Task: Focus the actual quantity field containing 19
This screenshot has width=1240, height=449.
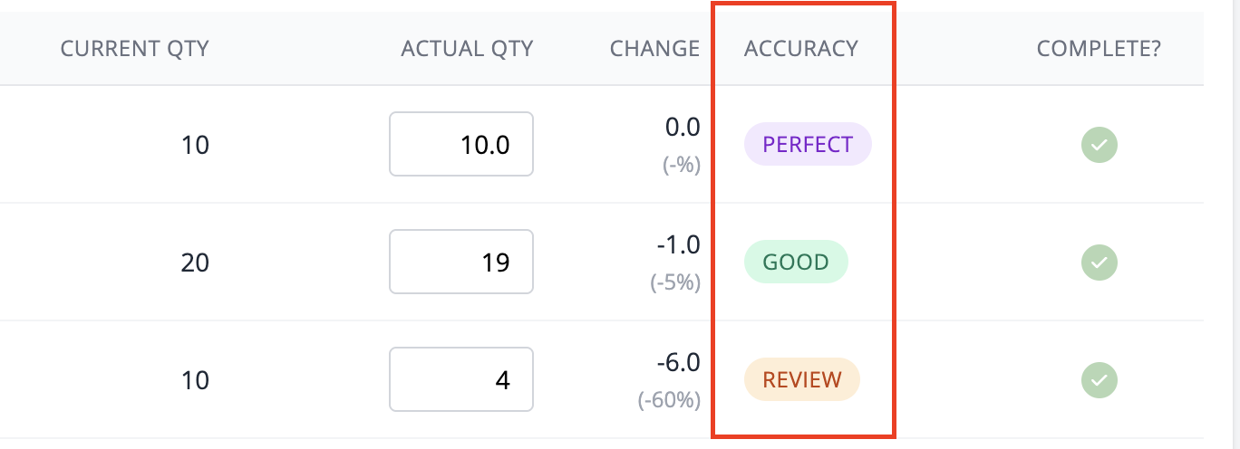Action: (x=461, y=262)
